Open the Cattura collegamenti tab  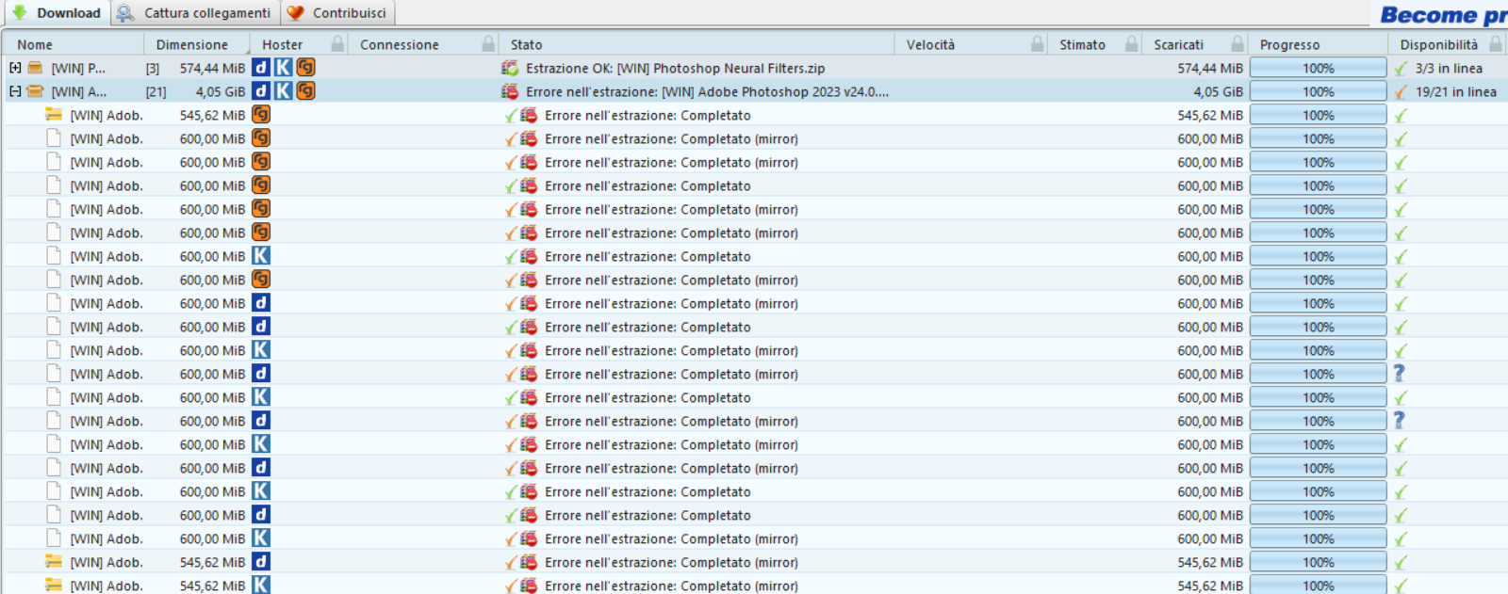(195, 13)
